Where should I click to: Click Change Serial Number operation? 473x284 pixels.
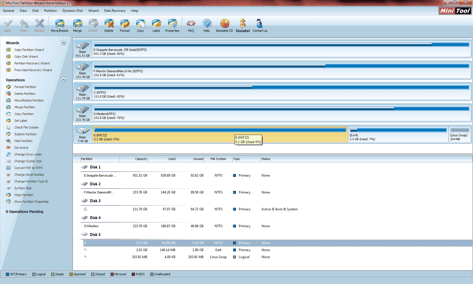29,175
